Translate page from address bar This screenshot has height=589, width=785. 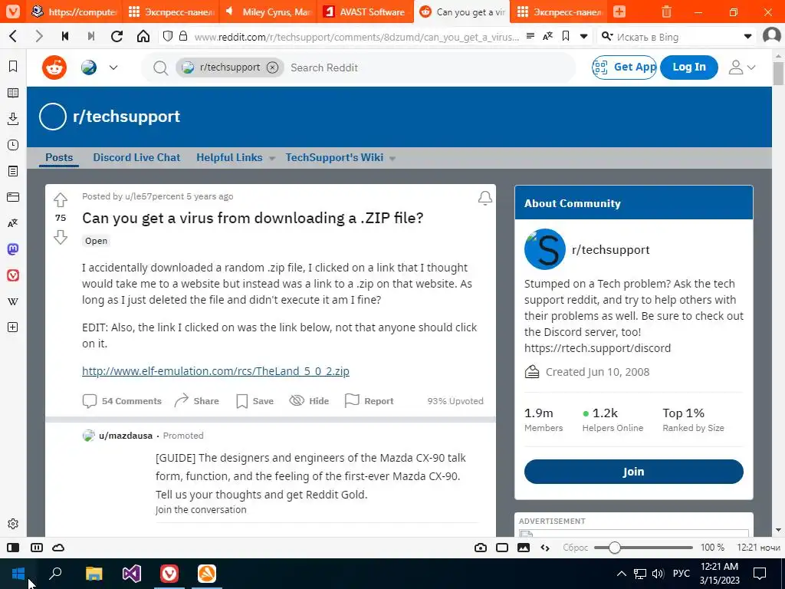pos(547,36)
